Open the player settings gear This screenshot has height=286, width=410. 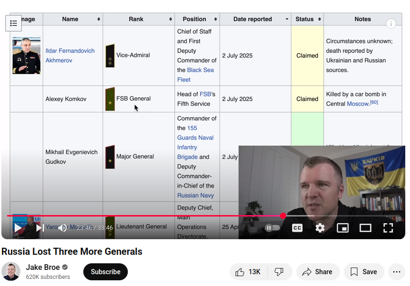pyautogui.click(x=320, y=228)
